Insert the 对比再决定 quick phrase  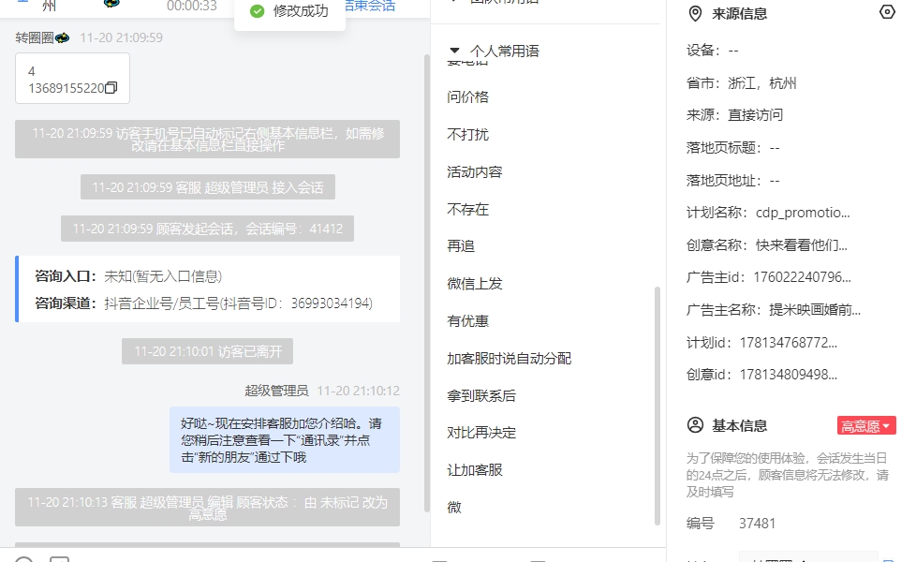coord(481,433)
